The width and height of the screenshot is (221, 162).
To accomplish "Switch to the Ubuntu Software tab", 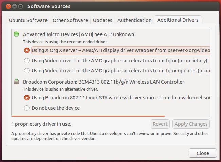I will (28, 20).
